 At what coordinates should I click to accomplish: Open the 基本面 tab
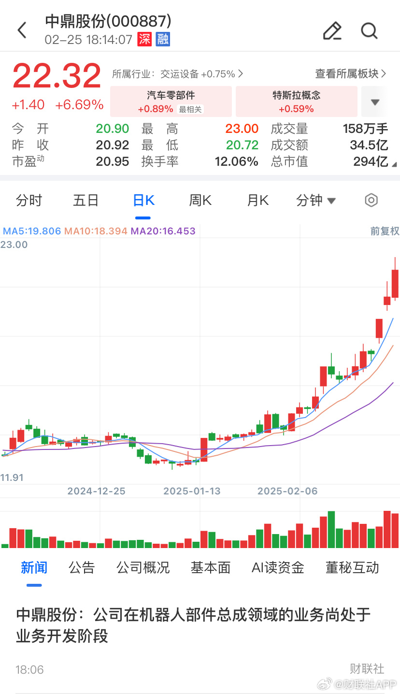pyautogui.click(x=211, y=567)
